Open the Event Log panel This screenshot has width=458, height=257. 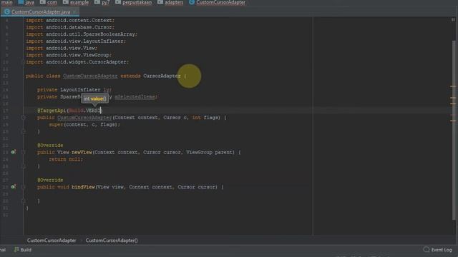(437, 250)
